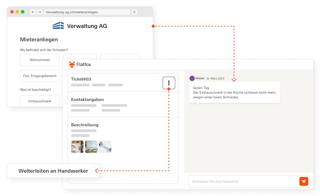Open the first kitchen photo thumbnail
Screen dimensions: 320x196
pyautogui.click(x=77, y=147)
